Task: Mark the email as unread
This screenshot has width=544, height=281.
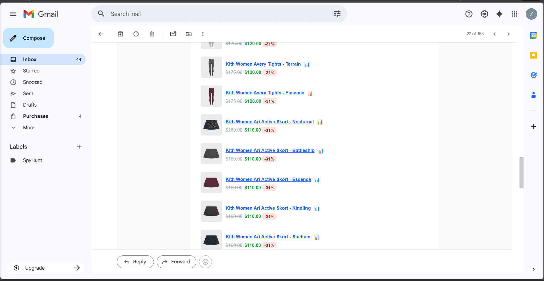Action: click(x=173, y=34)
